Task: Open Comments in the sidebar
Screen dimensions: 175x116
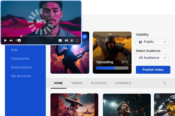Action: [x=20, y=59]
